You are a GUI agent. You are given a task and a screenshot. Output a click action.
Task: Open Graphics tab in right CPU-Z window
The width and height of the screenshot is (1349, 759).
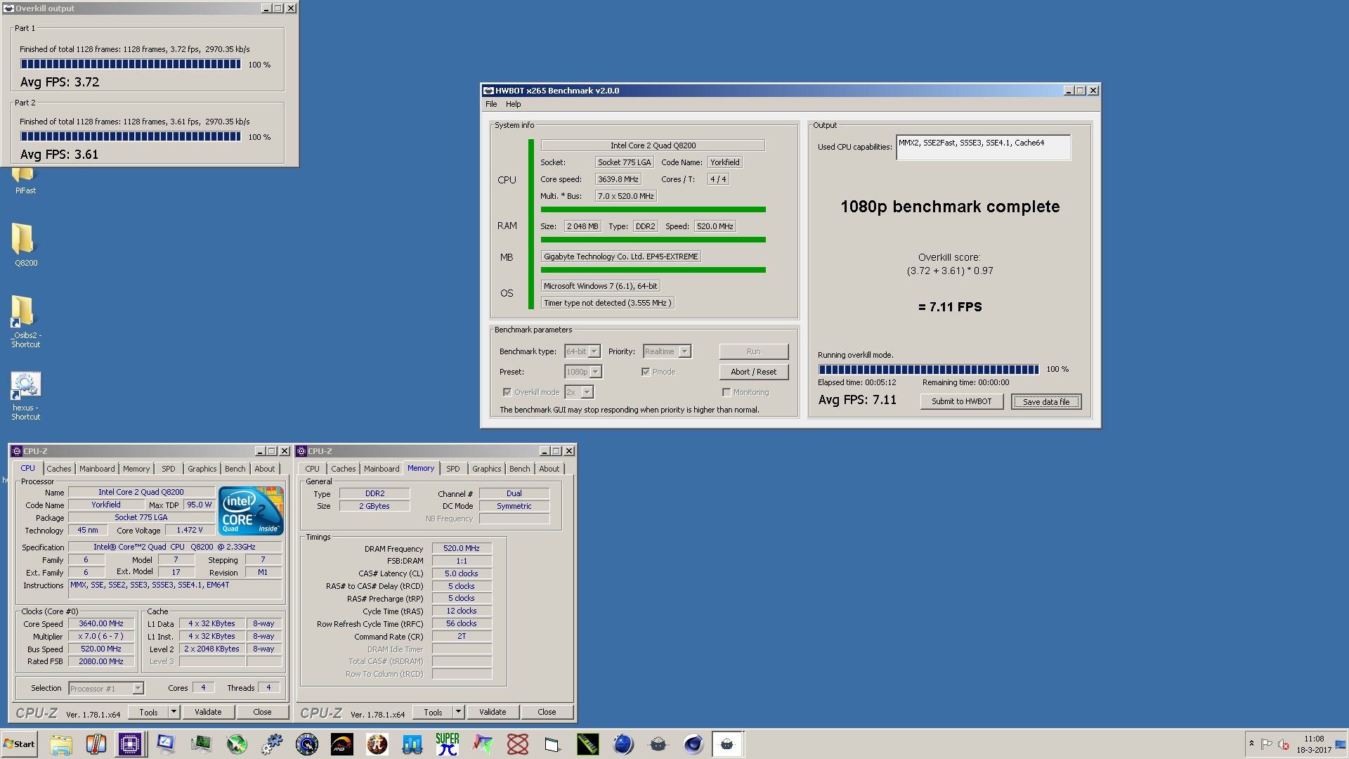pyautogui.click(x=487, y=469)
